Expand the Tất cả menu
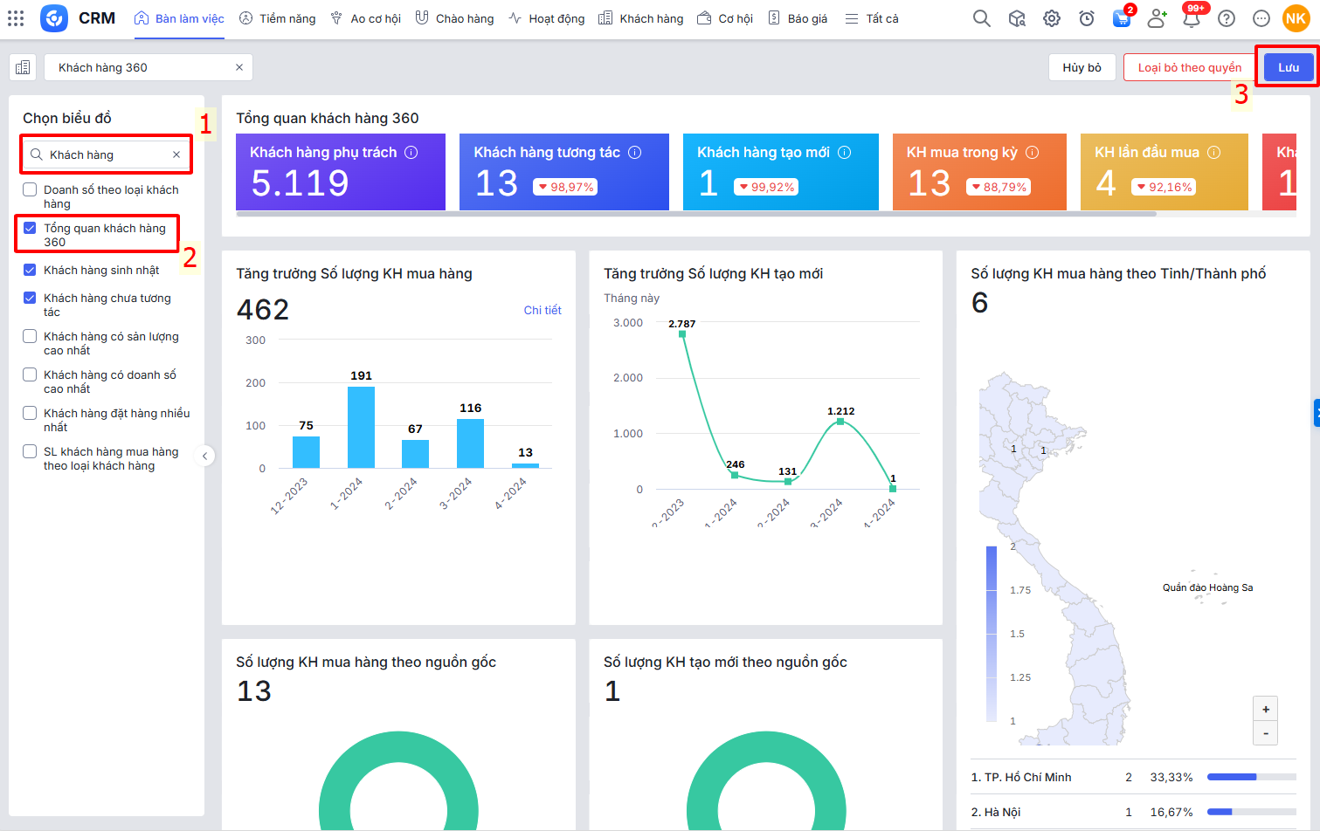Viewport: 1320px width, 831px height. tap(872, 18)
